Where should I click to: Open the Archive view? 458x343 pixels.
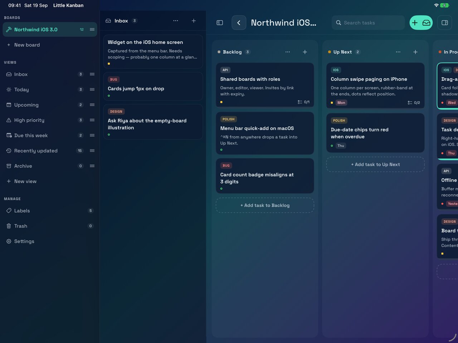click(x=50, y=166)
